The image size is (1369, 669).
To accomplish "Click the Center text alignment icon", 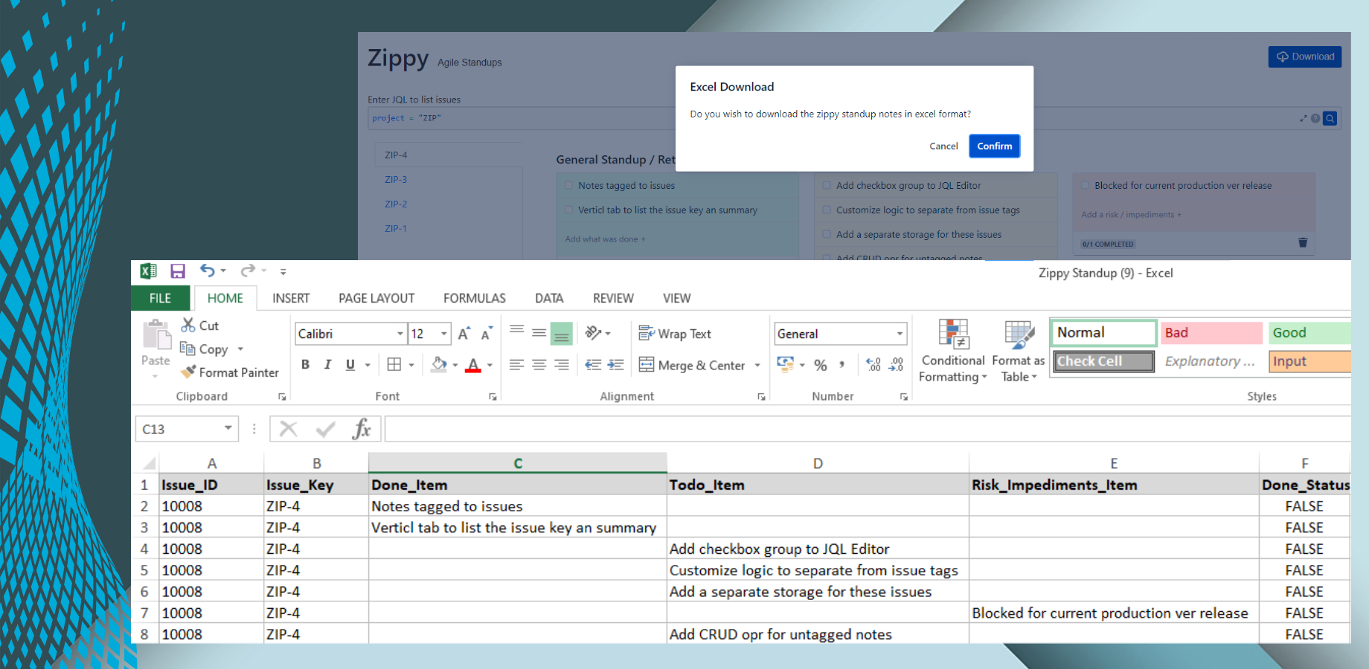I will [x=539, y=364].
